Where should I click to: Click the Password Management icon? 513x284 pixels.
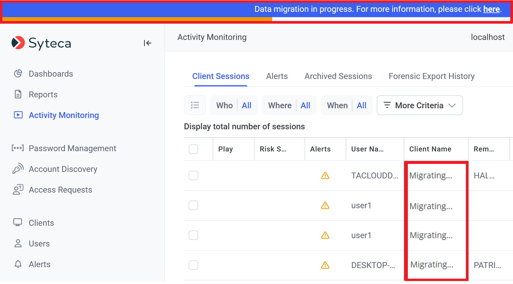(x=18, y=148)
